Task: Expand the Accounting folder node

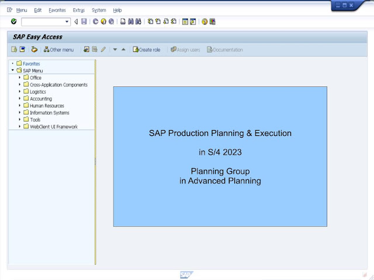Action: [19, 99]
